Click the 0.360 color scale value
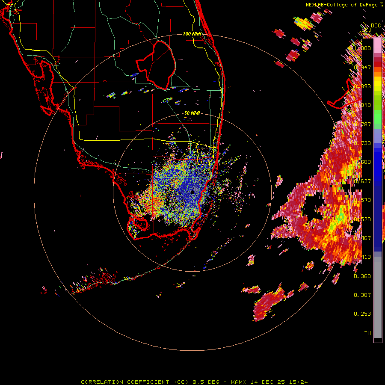Image resolution: width=385 pixels, height=385 pixels. click(362, 276)
